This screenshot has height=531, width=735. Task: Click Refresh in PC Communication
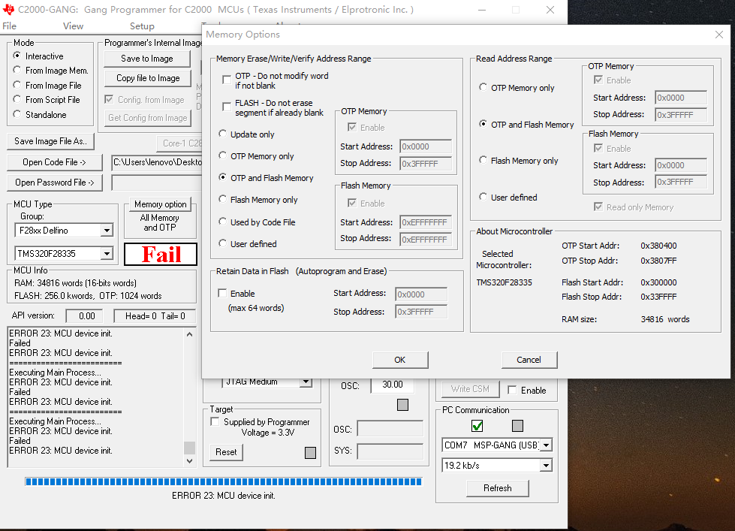pos(497,488)
